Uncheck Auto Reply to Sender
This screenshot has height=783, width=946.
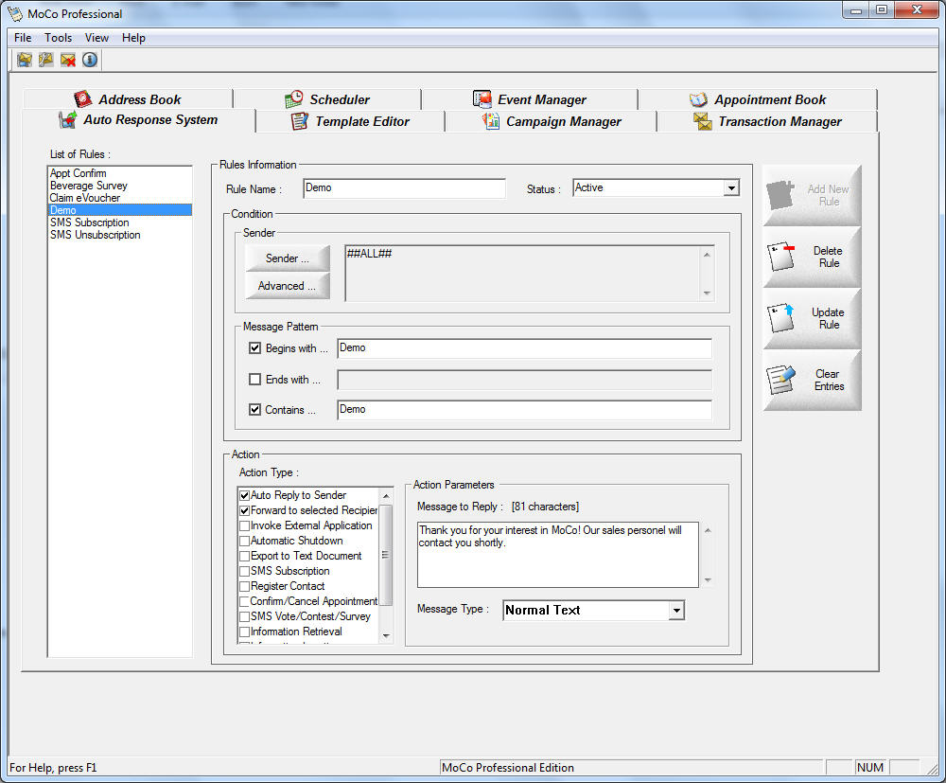click(x=244, y=495)
